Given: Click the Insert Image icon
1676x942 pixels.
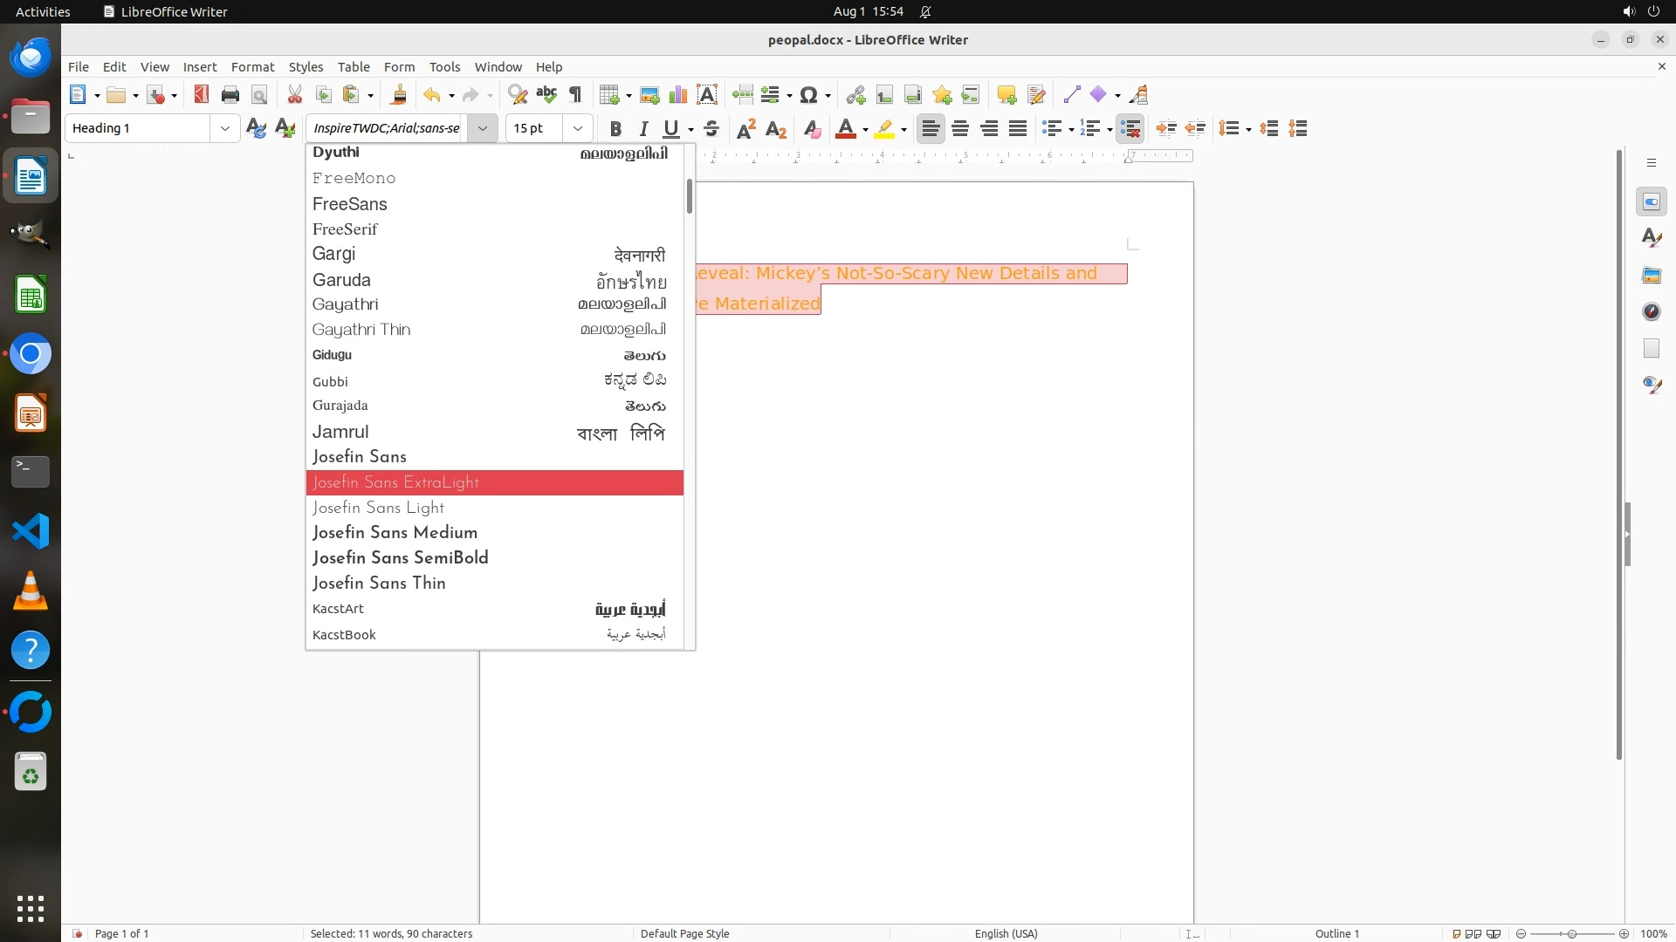Looking at the screenshot, I should coord(649,95).
